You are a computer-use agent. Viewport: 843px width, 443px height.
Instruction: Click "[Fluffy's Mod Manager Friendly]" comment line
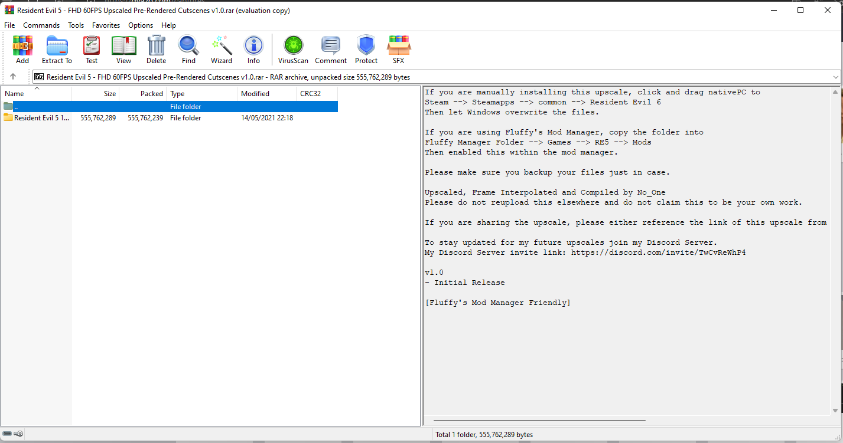497,303
